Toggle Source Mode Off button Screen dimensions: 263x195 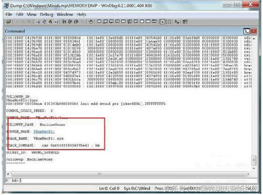tap(169, 21)
